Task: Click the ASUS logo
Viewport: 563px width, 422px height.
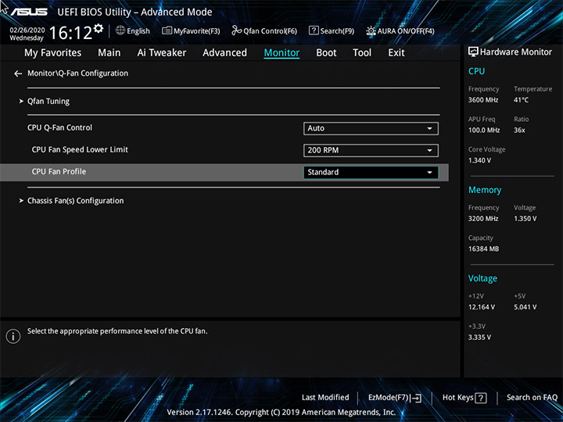Action: point(29,12)
